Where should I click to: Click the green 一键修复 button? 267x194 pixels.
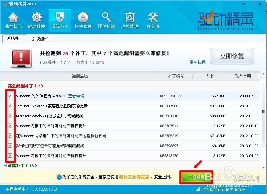pos(196,177)
